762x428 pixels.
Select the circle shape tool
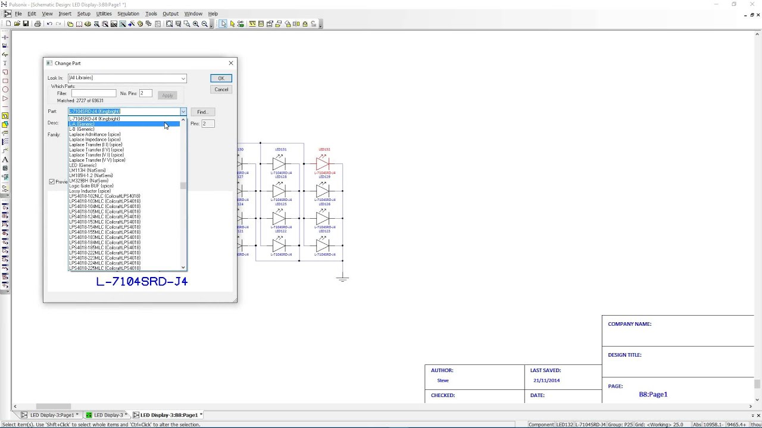point(5,90)
